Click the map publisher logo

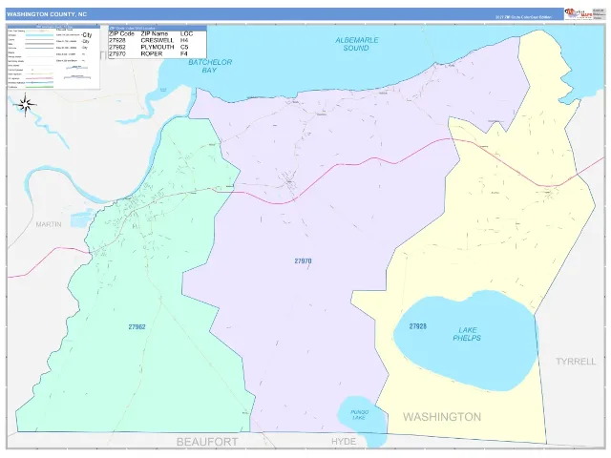pos(579,13)
